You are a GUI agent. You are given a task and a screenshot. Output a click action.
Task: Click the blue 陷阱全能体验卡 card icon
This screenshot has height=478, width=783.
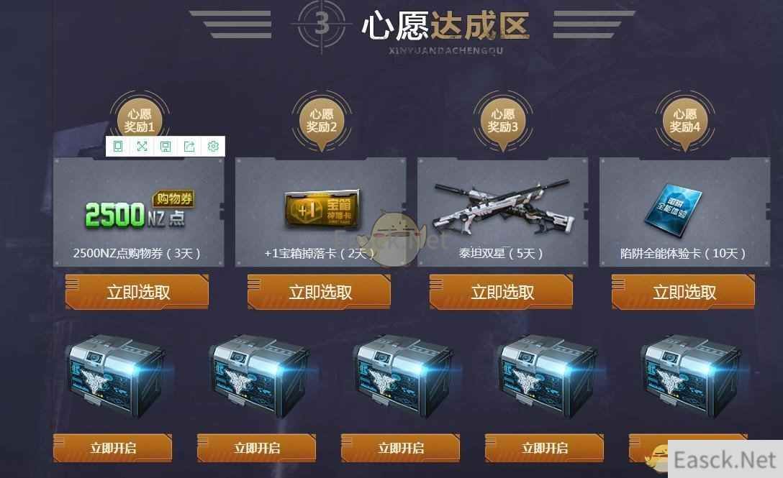tap(673, 211)
